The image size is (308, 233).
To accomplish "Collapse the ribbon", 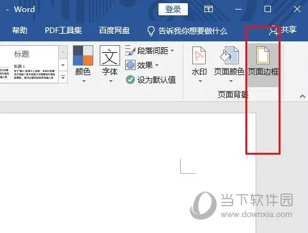I will click(302, 96).
